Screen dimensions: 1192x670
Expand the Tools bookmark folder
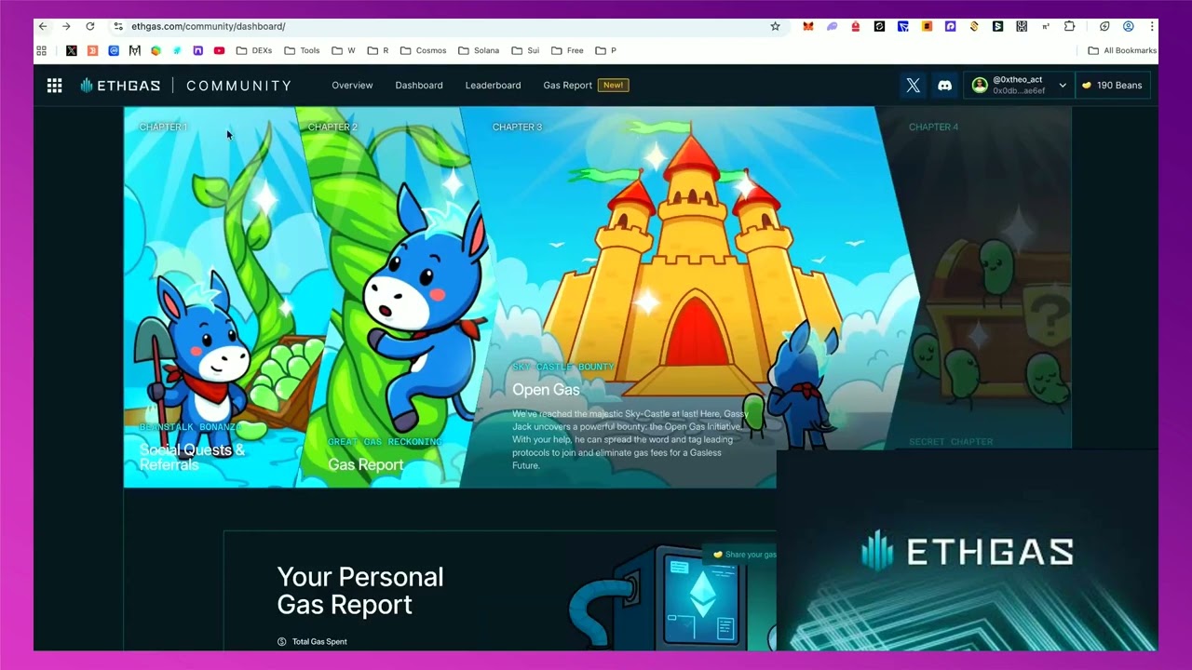[302, 50]
